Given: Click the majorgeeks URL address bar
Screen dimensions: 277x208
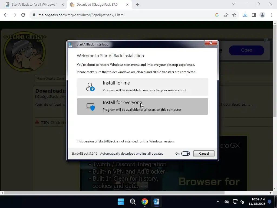Looking at the screenshot, I should (x=81, y=15).
